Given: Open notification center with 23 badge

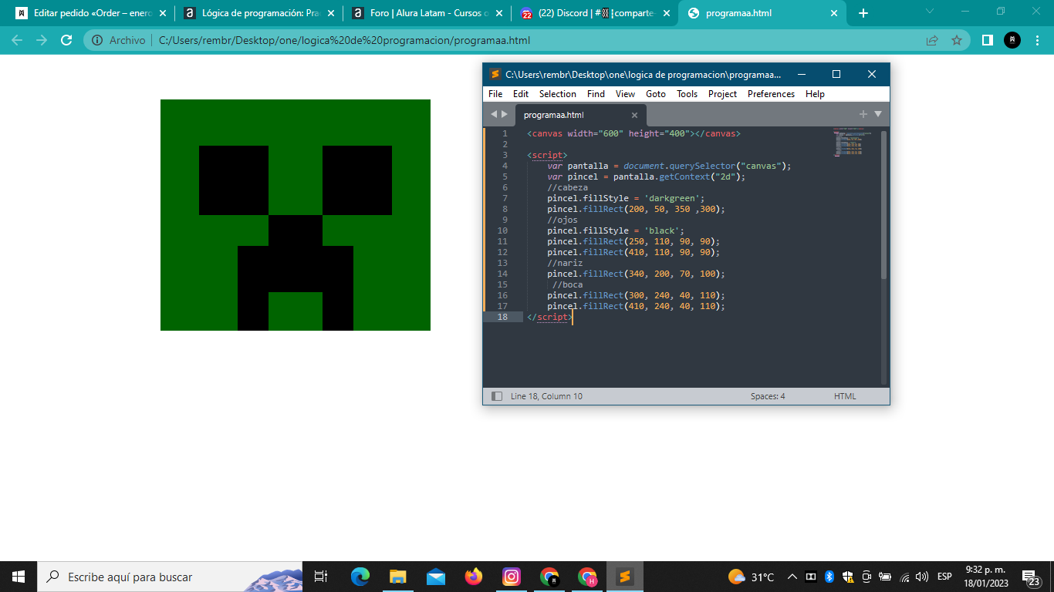Looking at the screenshot, I should pyautogui.click(x=1031, y=577).
